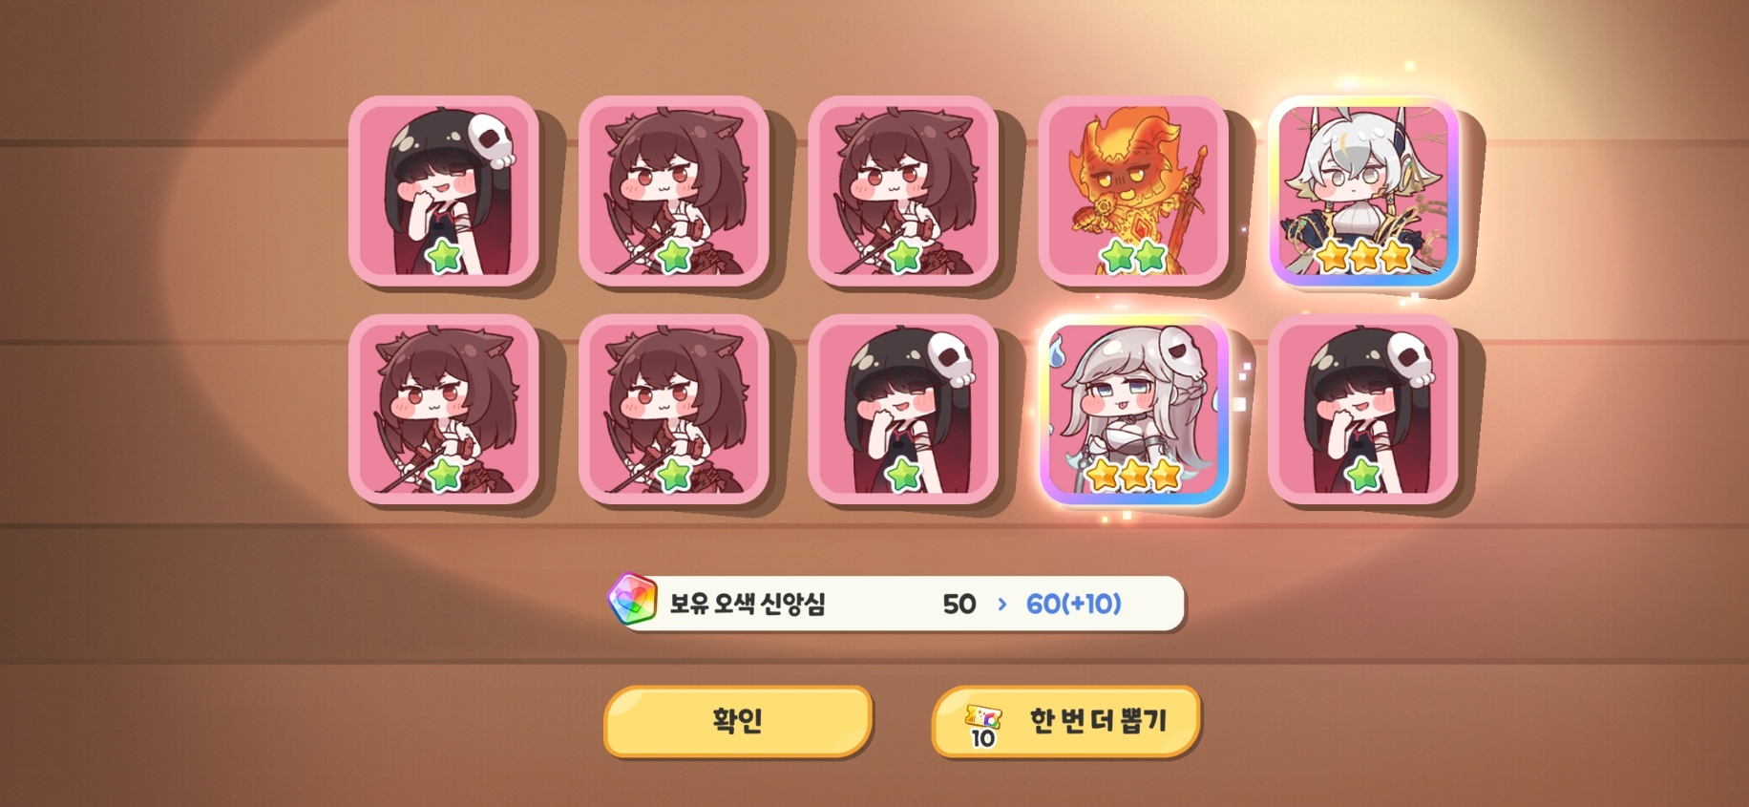Select the white-haired horned three-star card

tap(1363, 191)
